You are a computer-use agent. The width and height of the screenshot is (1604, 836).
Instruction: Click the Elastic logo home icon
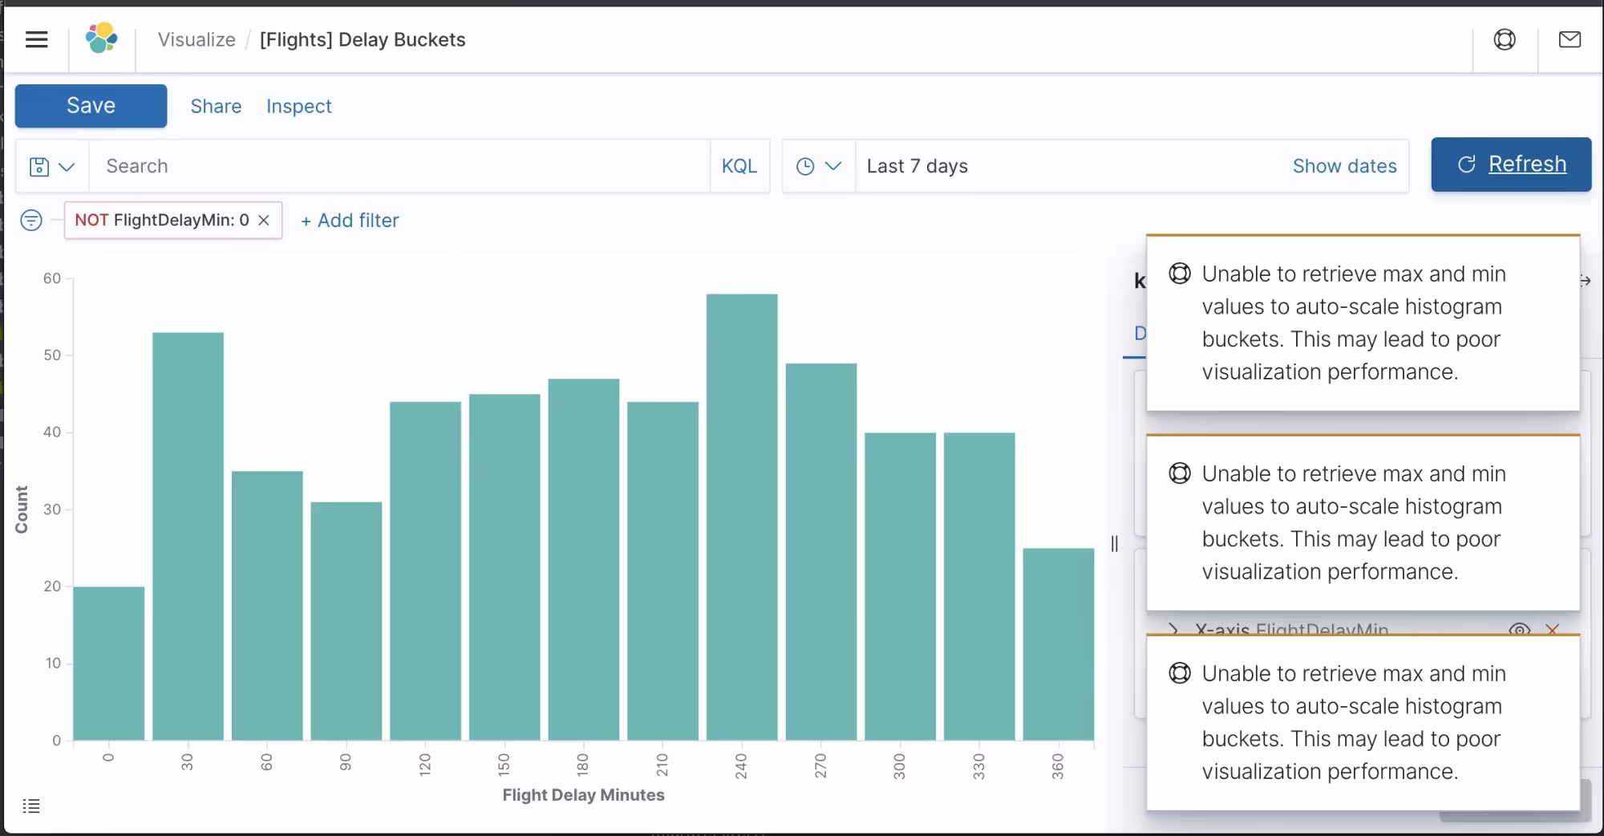click(102, 39)
